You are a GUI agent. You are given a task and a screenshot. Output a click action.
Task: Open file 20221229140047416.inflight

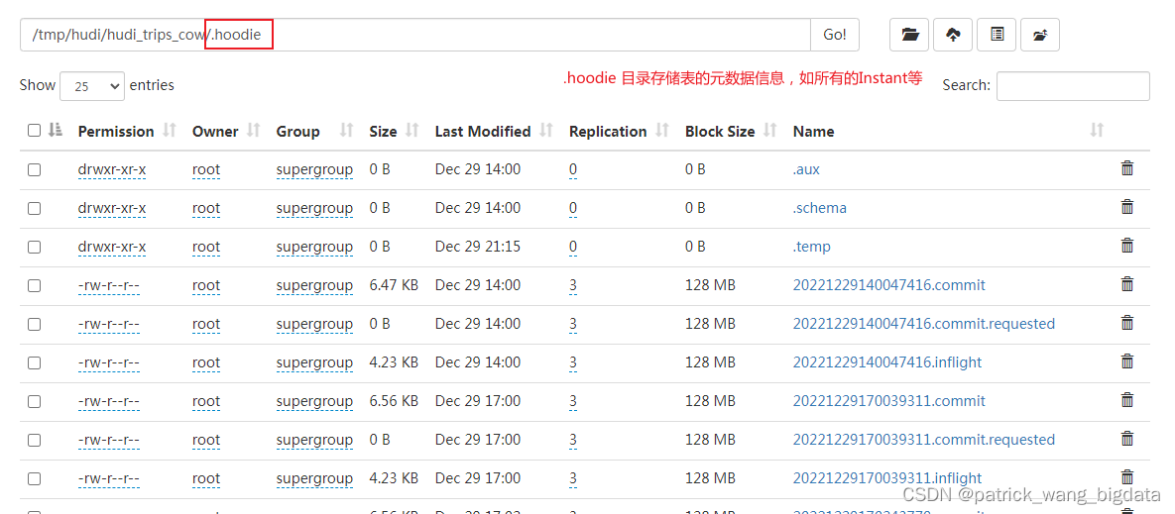pyautogui.click(x=887, y=362)
